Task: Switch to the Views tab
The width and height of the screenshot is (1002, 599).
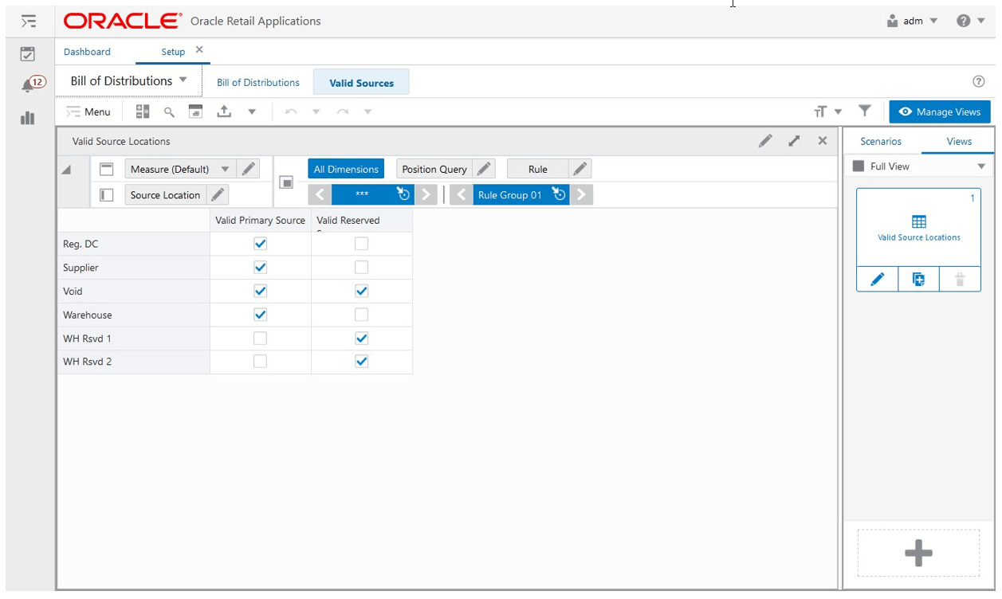Action: click(959, 141)
